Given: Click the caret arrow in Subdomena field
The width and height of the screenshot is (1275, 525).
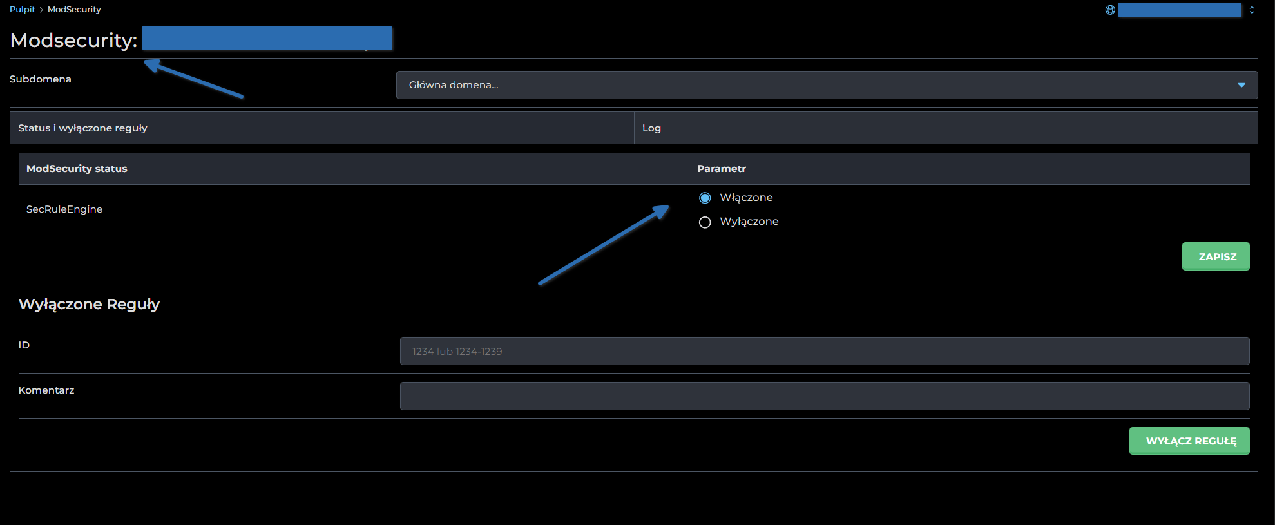Looking at the screenshot, I should coord(1241,85).
